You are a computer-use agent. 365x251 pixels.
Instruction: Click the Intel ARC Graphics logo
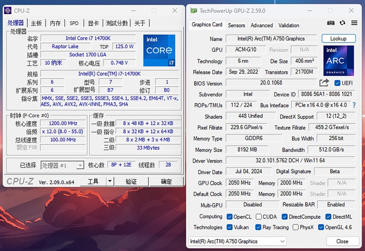click(x=338, y=61)
